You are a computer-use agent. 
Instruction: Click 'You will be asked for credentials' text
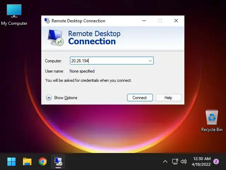coord(89,80)
